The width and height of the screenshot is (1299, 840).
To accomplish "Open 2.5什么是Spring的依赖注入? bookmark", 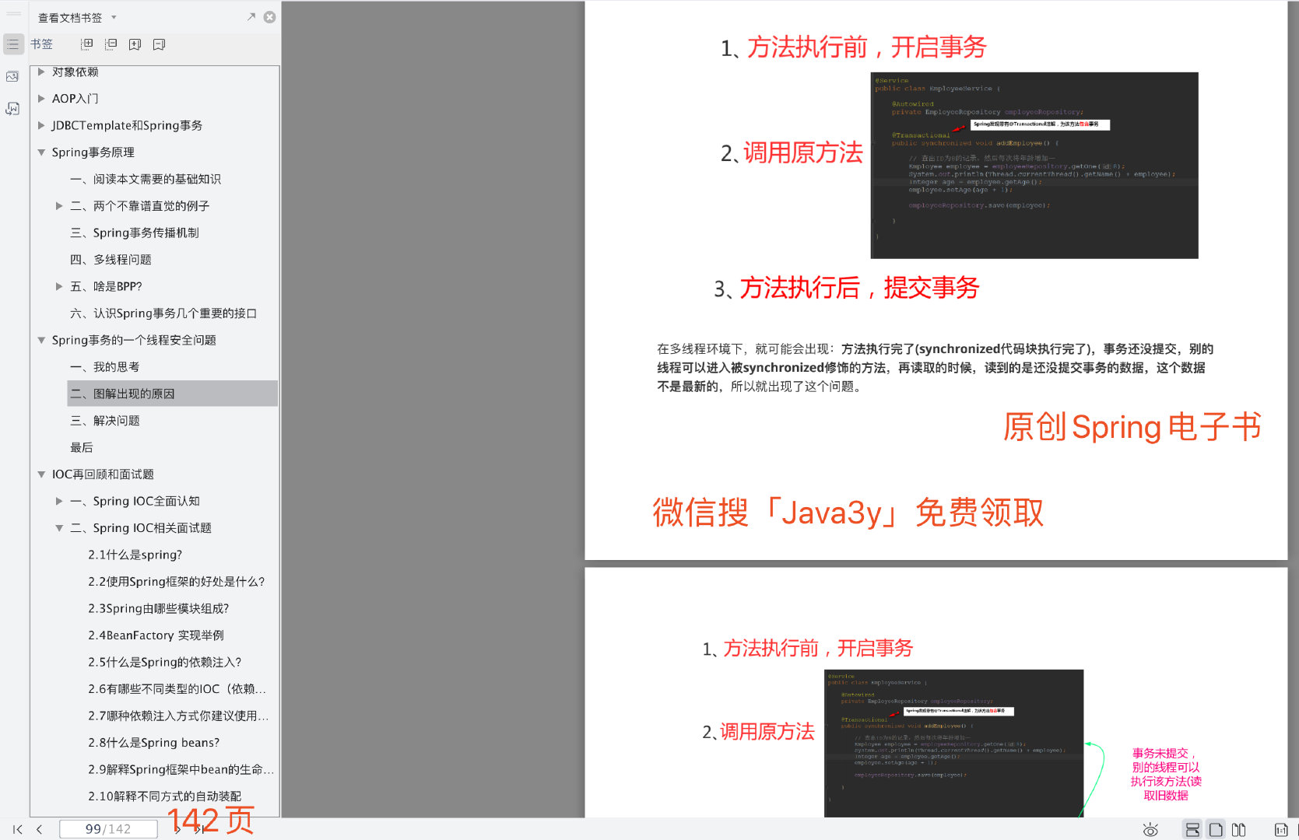I will [165, 662].
